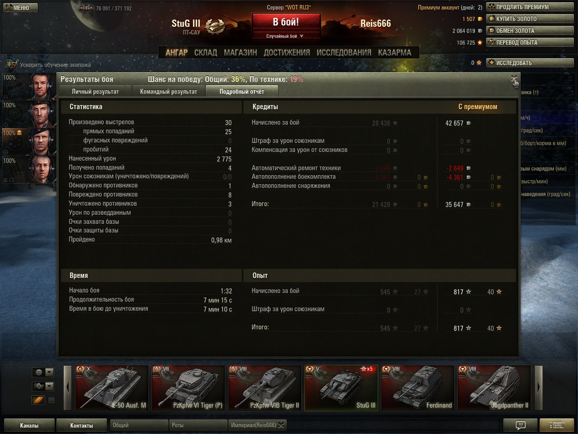This screenshot has height=434, width=578.
Task: Close the Империал(Reis666) chat tab
Action: [281, 425]
